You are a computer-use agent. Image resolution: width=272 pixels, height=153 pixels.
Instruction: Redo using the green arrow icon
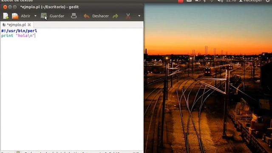click(115, 16)
